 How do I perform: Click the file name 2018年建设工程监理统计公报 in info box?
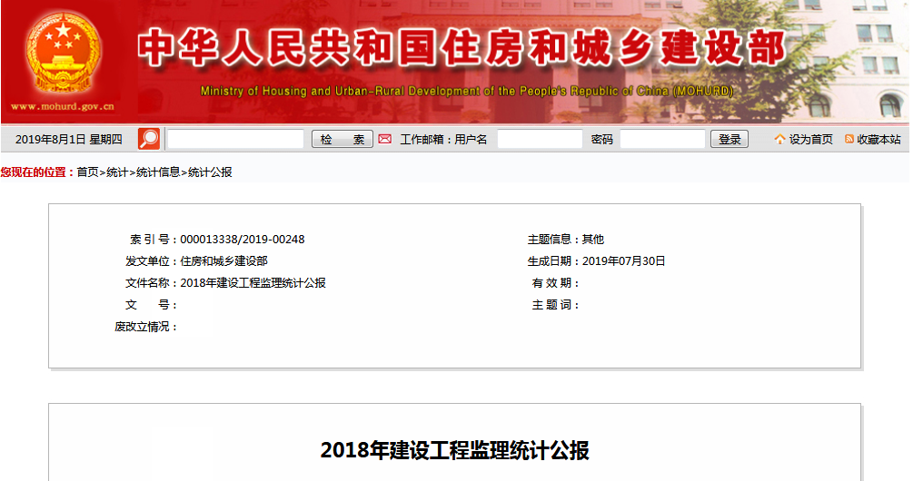[253, 283]
